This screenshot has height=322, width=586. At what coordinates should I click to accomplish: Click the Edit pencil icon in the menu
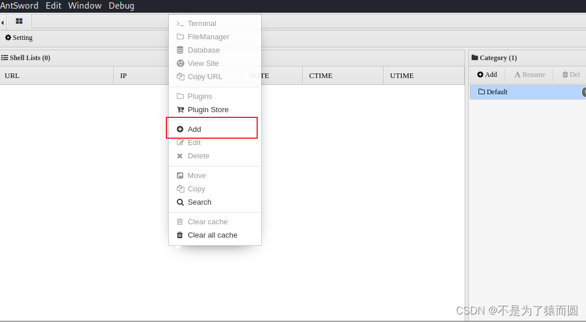[180, 142]
